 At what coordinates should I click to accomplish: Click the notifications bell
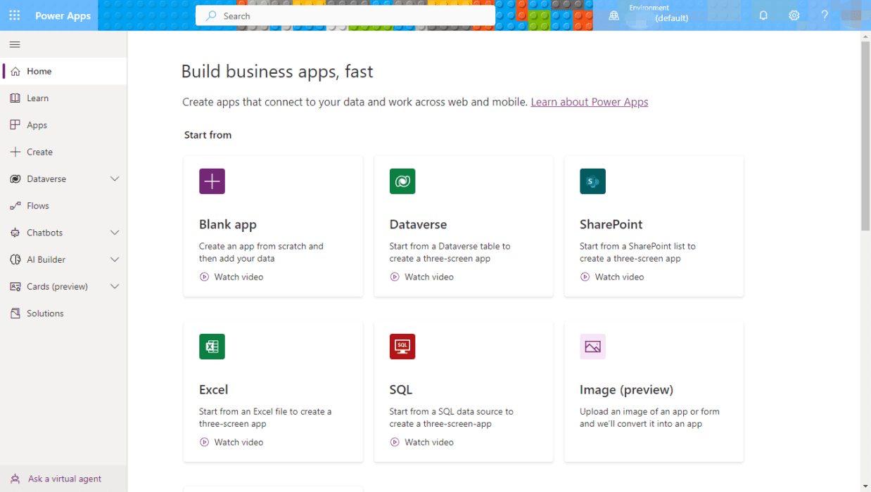coord(763,15)
